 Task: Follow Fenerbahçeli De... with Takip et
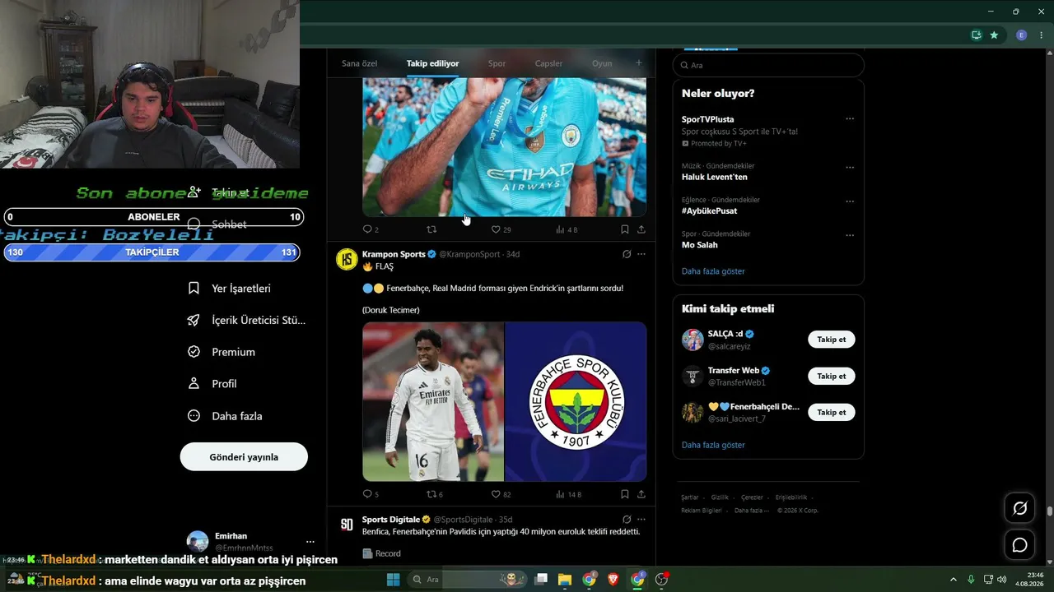[832, 412]
